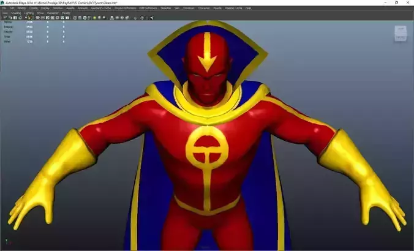414x251 pixels.
Task: Restore down the Maya window
Action: tap(396, 2)
